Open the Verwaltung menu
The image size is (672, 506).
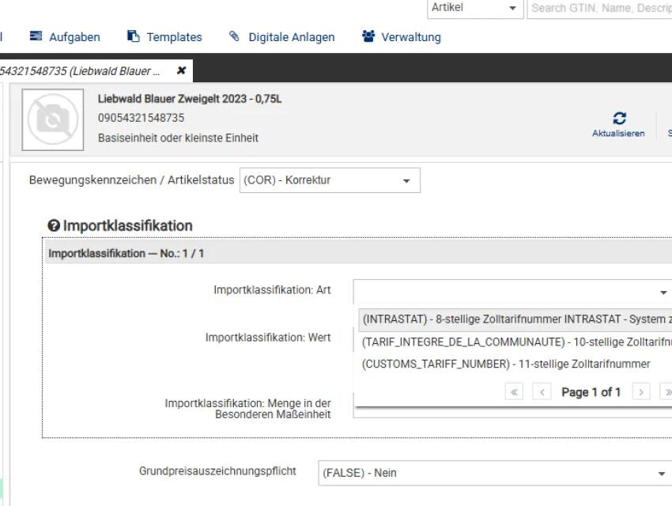click(402, 36)
